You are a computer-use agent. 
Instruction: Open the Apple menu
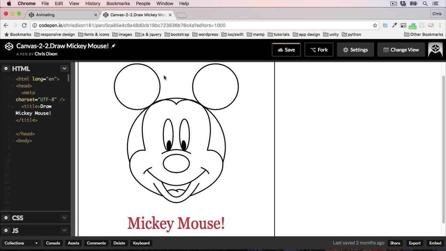[x=9, y=3]
